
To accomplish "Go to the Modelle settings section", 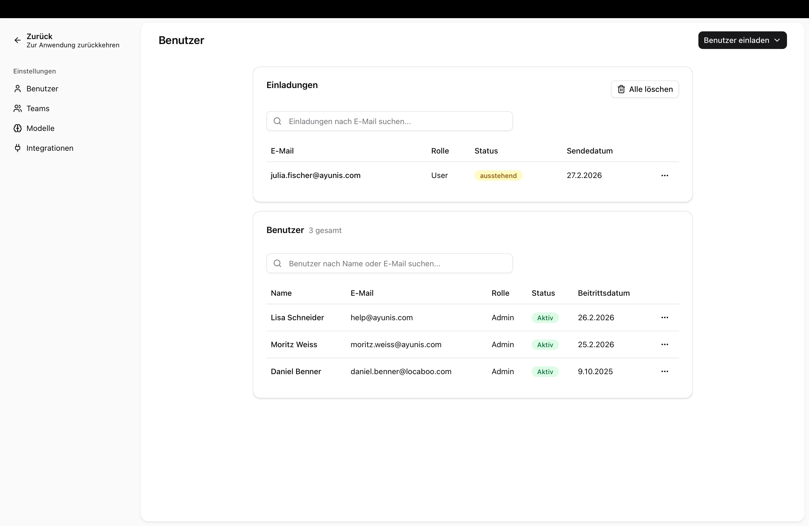I will click(40, 128).
